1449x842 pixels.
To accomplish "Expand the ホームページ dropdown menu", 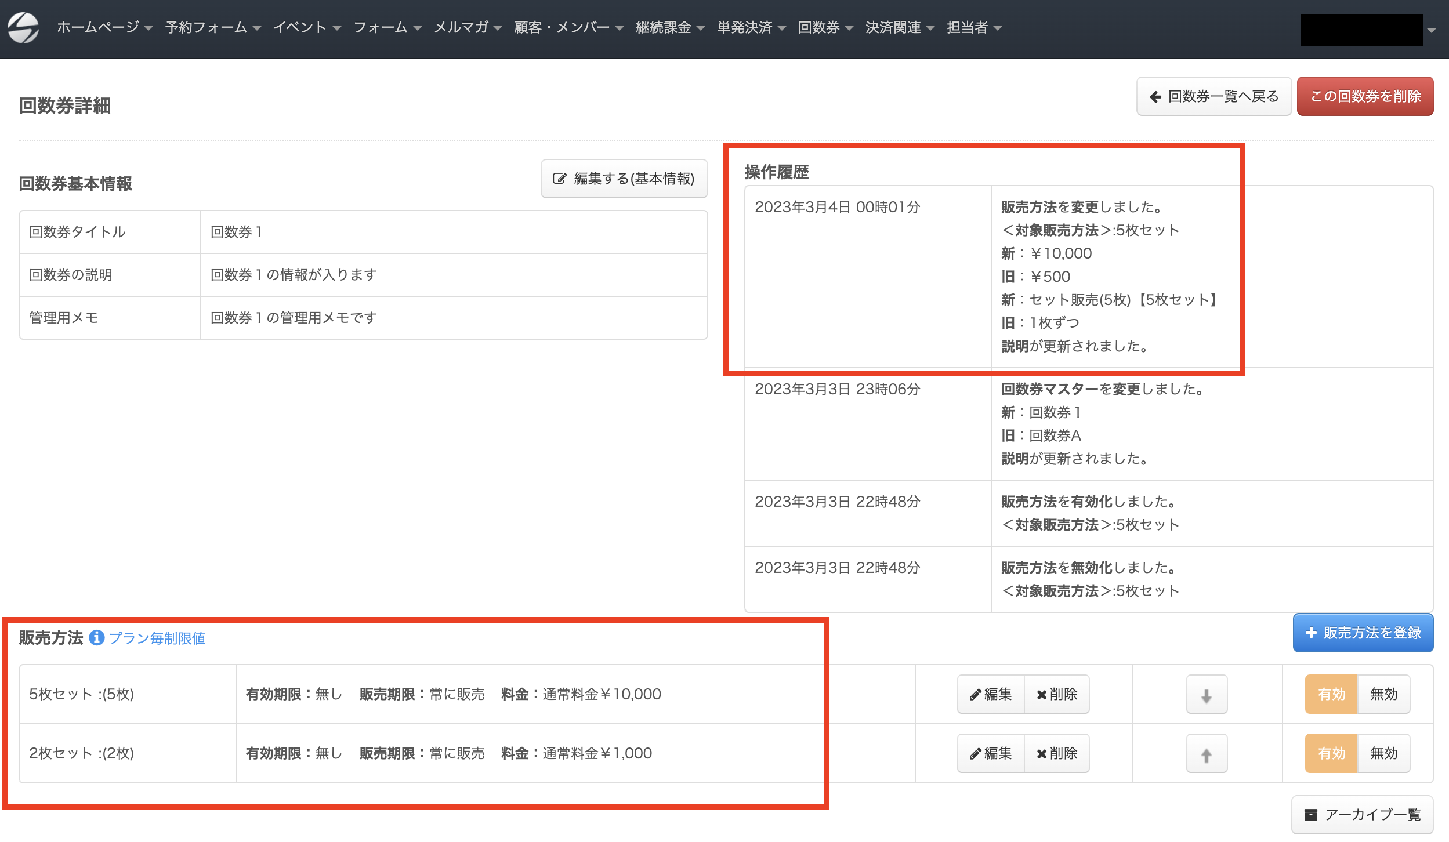I will coord(104,27).
